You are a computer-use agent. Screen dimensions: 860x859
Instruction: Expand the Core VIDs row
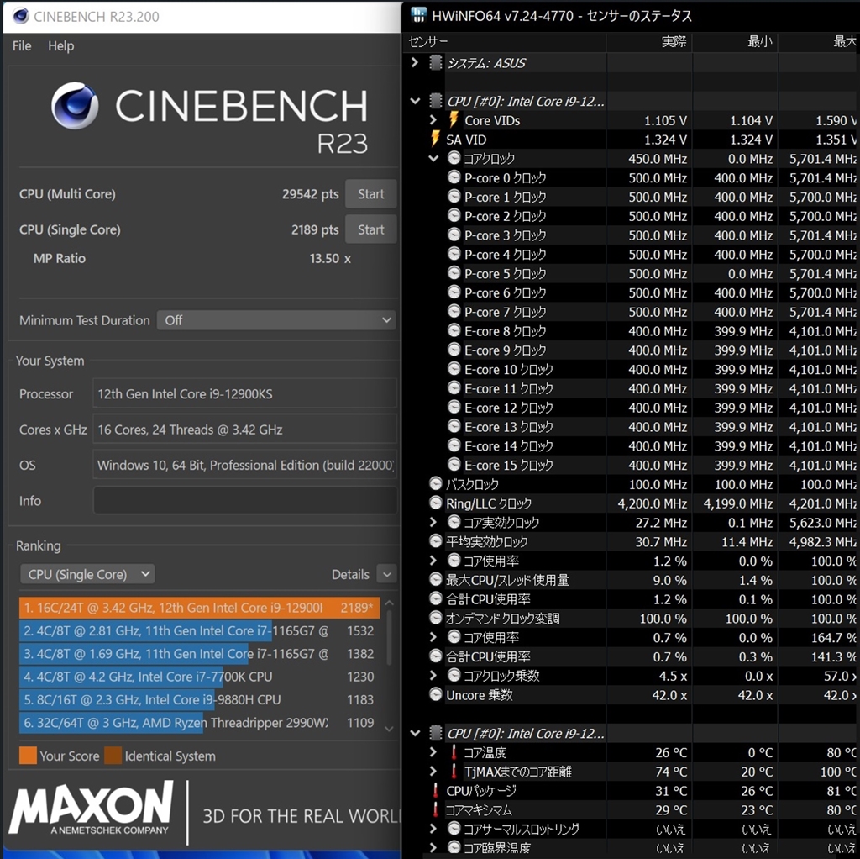[433, 119]
